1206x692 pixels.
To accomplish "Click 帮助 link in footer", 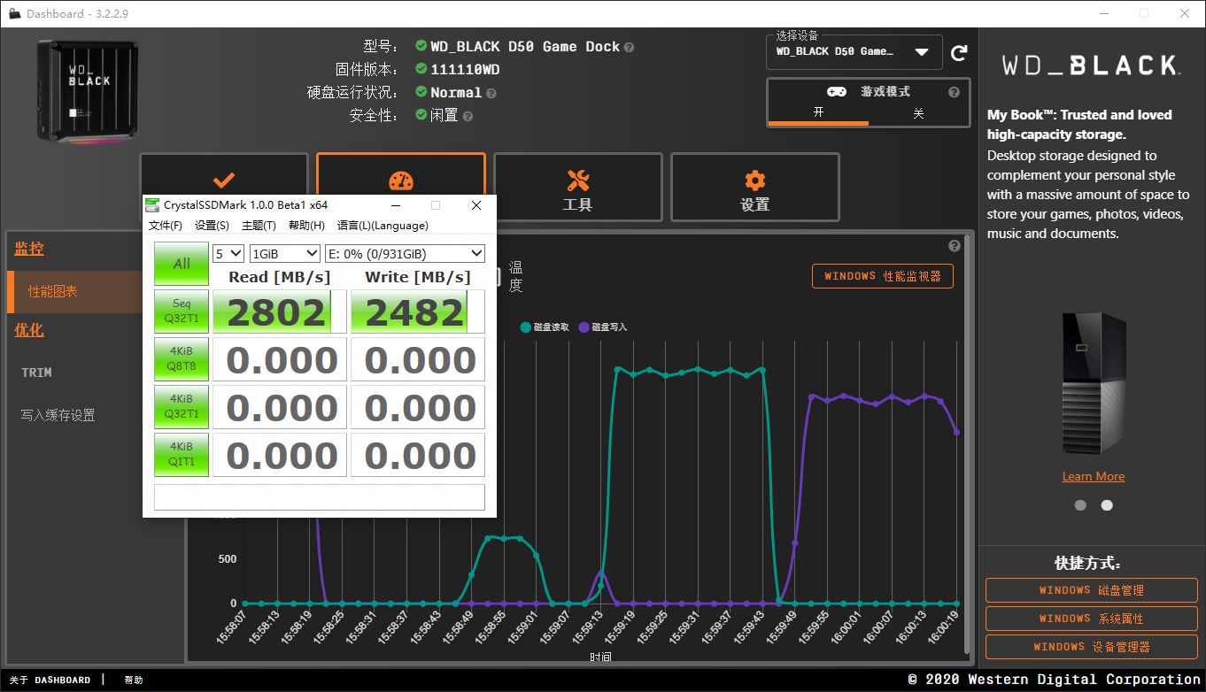I will pos(134,680).
